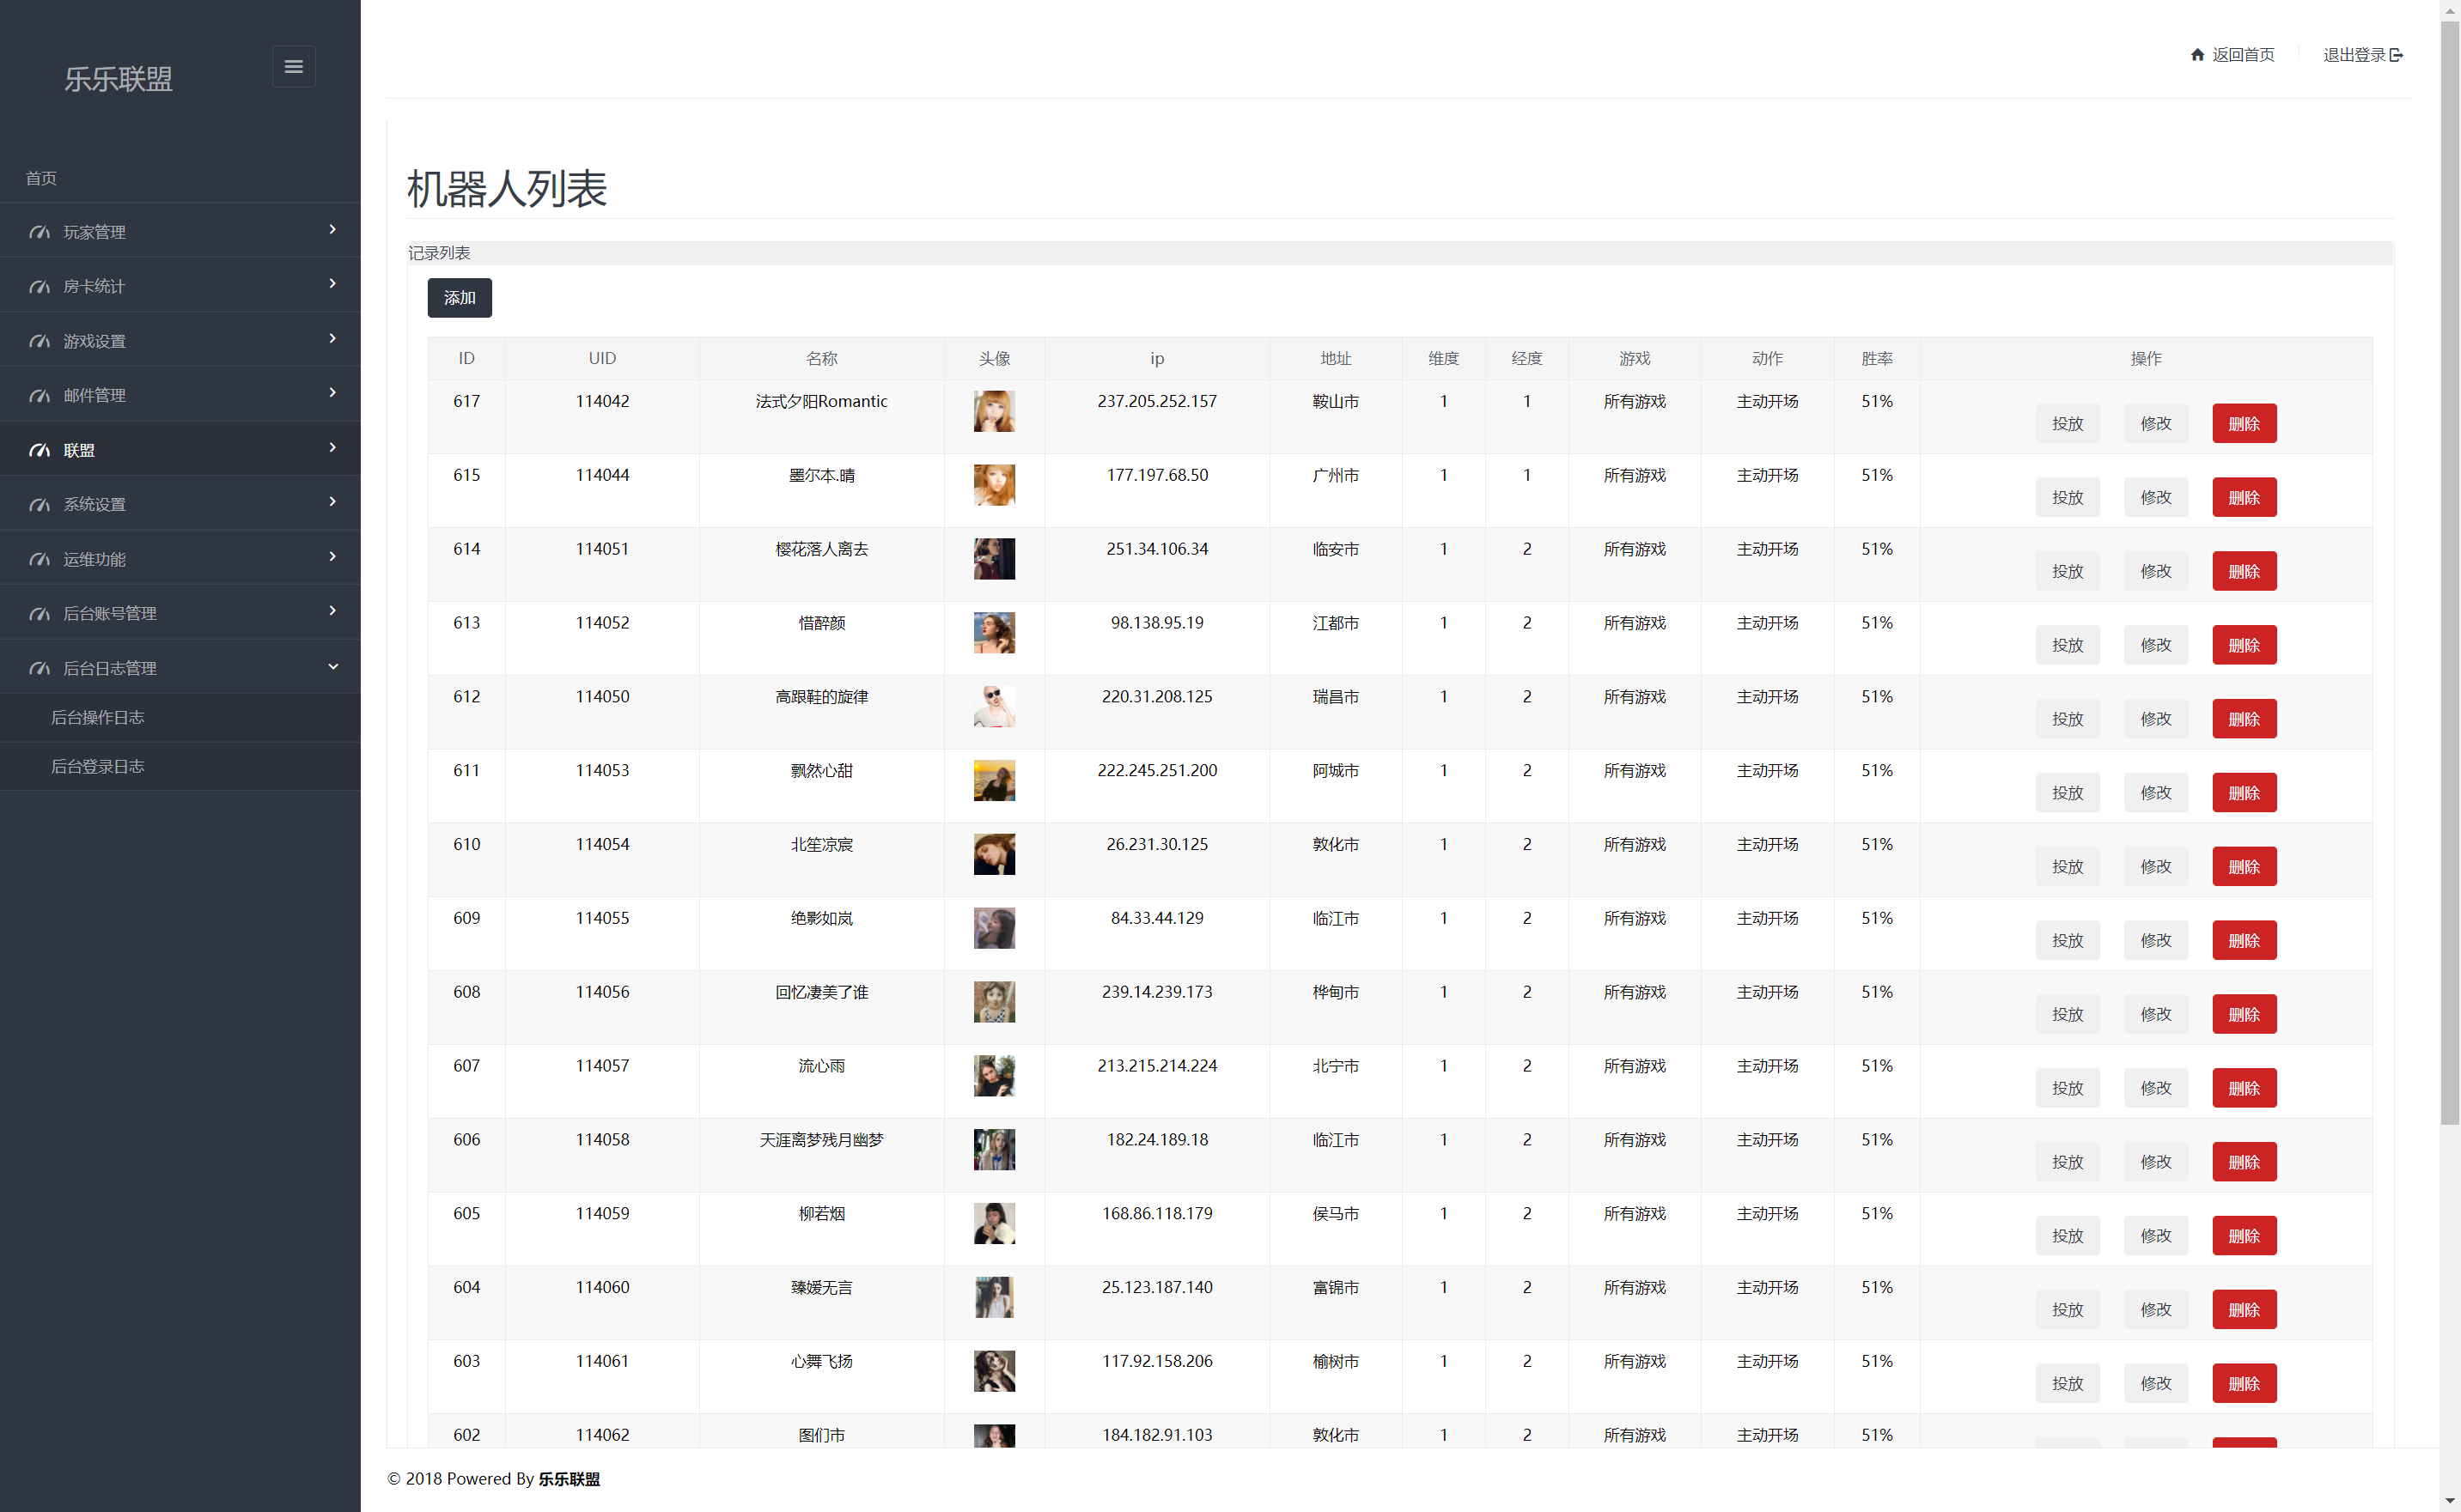The height and width of the screenshot is (1512, 2461).
Task: Click 修改 for robot 墨尔本.晴
Action: [2155, 498]
